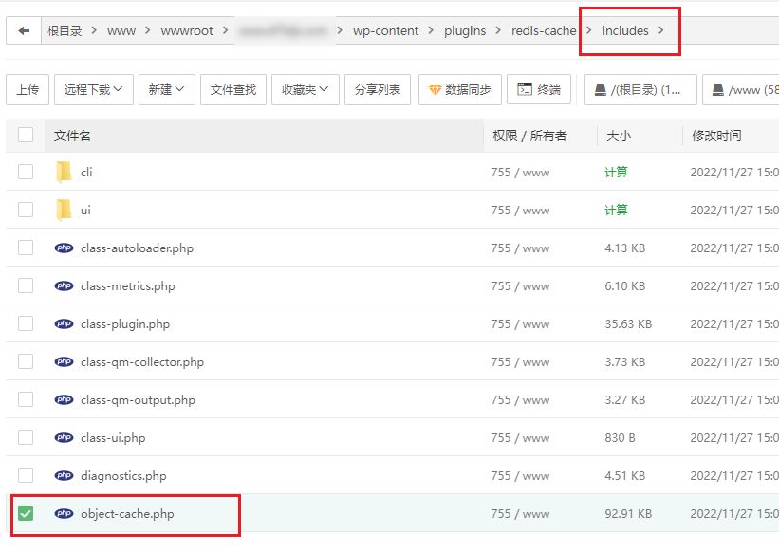Navigate to plugins in the breadcrumb
Image resolution: width=779 pixels, height=552 pixels.
pyautogui.click(x=464, y=30)
